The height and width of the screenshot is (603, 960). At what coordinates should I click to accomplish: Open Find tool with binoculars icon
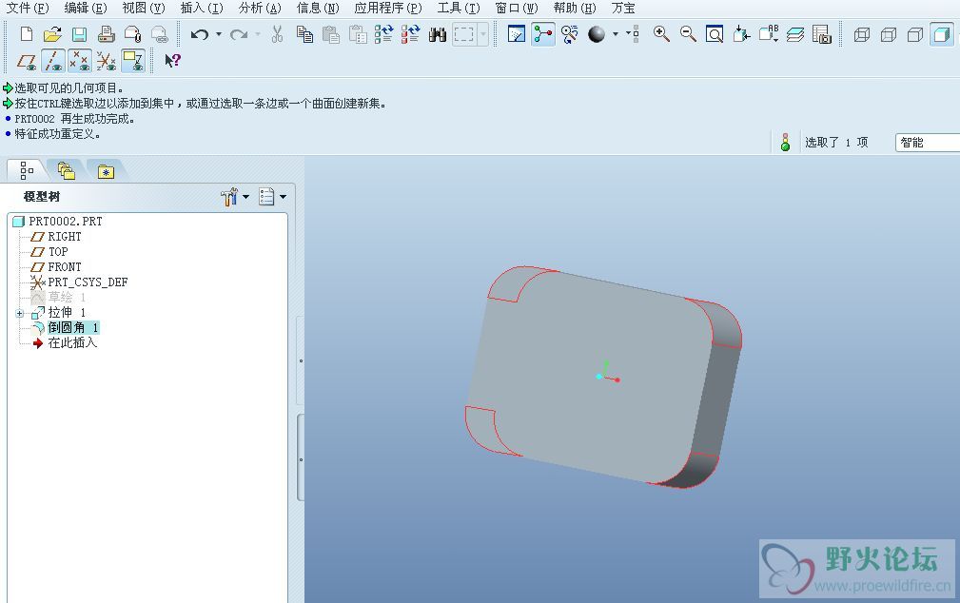(x=437, y=33)
